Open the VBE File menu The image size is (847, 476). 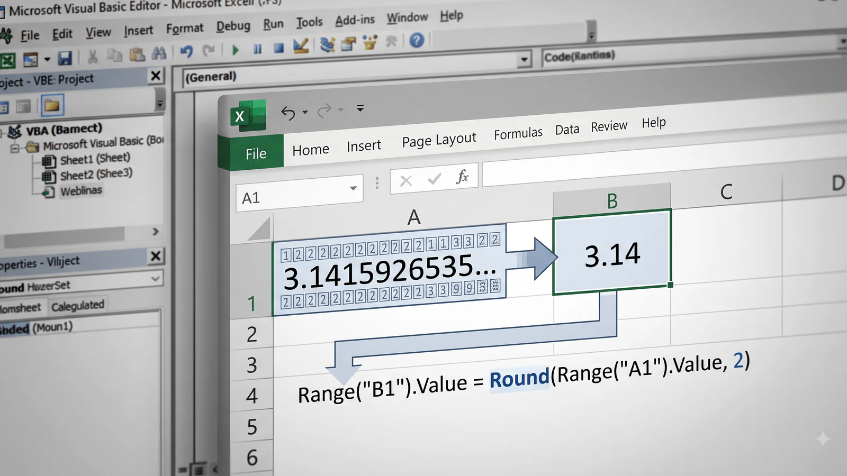coord(30,35)
